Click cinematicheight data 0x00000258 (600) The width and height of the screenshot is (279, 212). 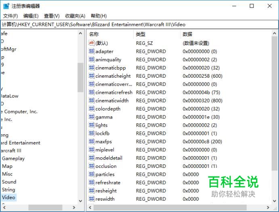click(x=203, y=76)
